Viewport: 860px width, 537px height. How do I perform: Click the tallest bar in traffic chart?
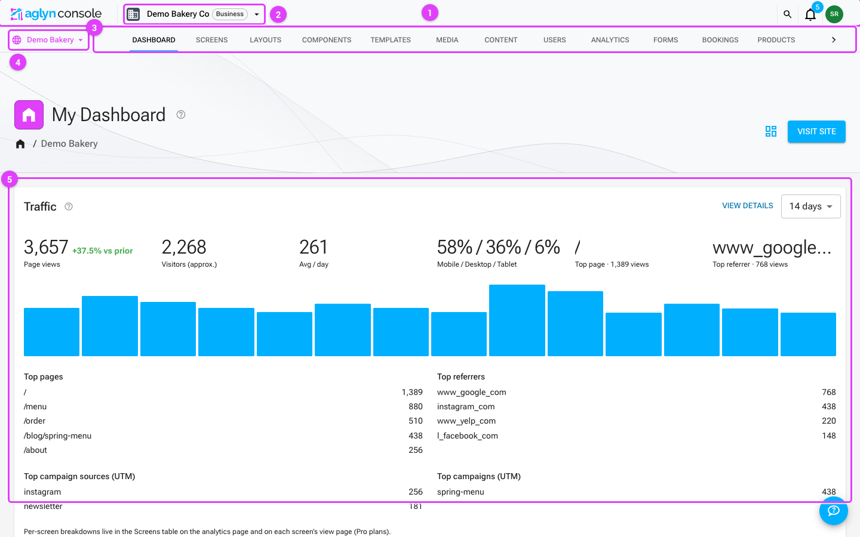(x=517, y=320)
